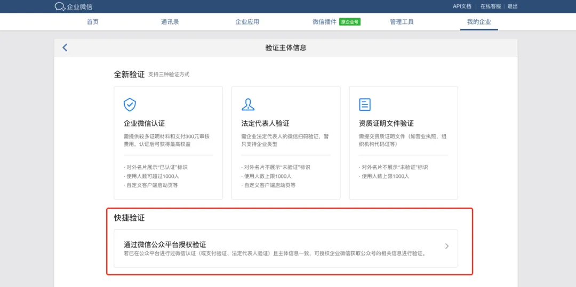Choose the 法定代表人验证 card title

pyautogui.click(x=265, y=124)
